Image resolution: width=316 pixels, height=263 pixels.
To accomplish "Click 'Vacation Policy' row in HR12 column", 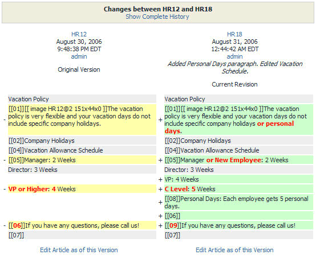I will (82, 99).
